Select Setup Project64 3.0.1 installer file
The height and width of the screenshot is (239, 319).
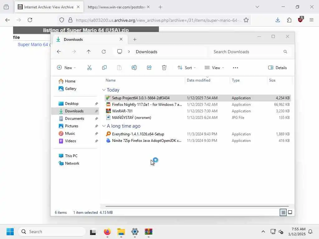pyautogui.click(x=198, y=98)
